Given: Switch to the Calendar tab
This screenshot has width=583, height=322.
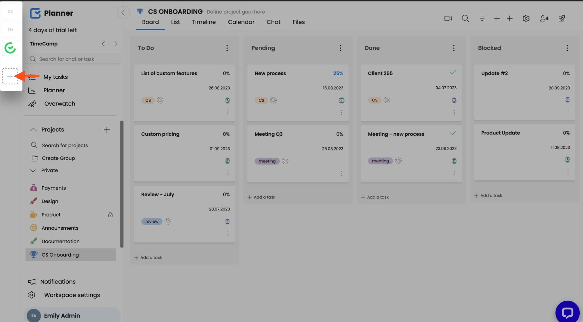Looking at the screenshot, I should (x=241, y=22).
